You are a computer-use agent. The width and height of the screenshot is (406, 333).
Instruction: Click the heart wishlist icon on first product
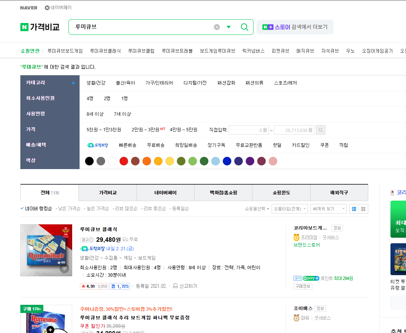click(64, 268)
